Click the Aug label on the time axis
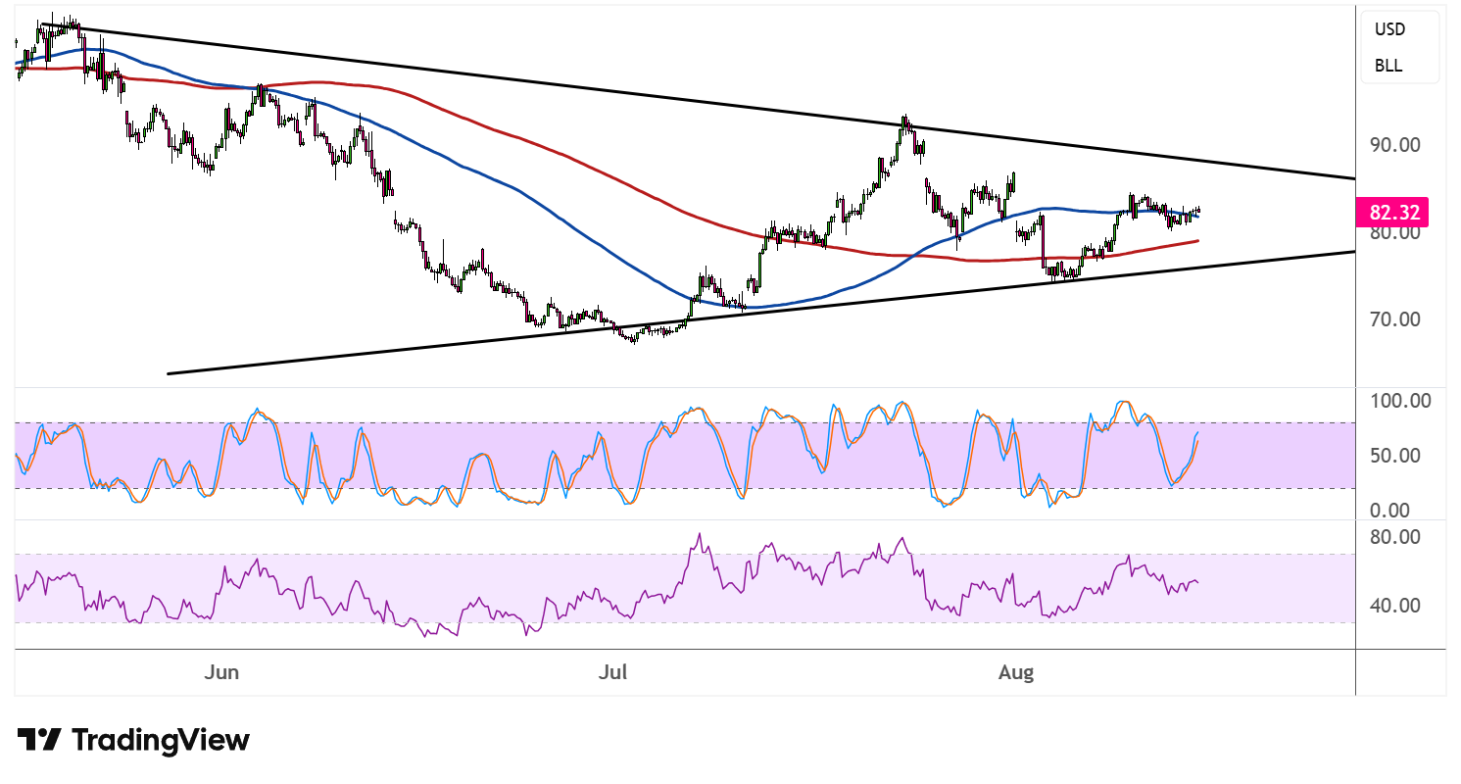Screen dimensions: 1461x784 [1015, 672]
